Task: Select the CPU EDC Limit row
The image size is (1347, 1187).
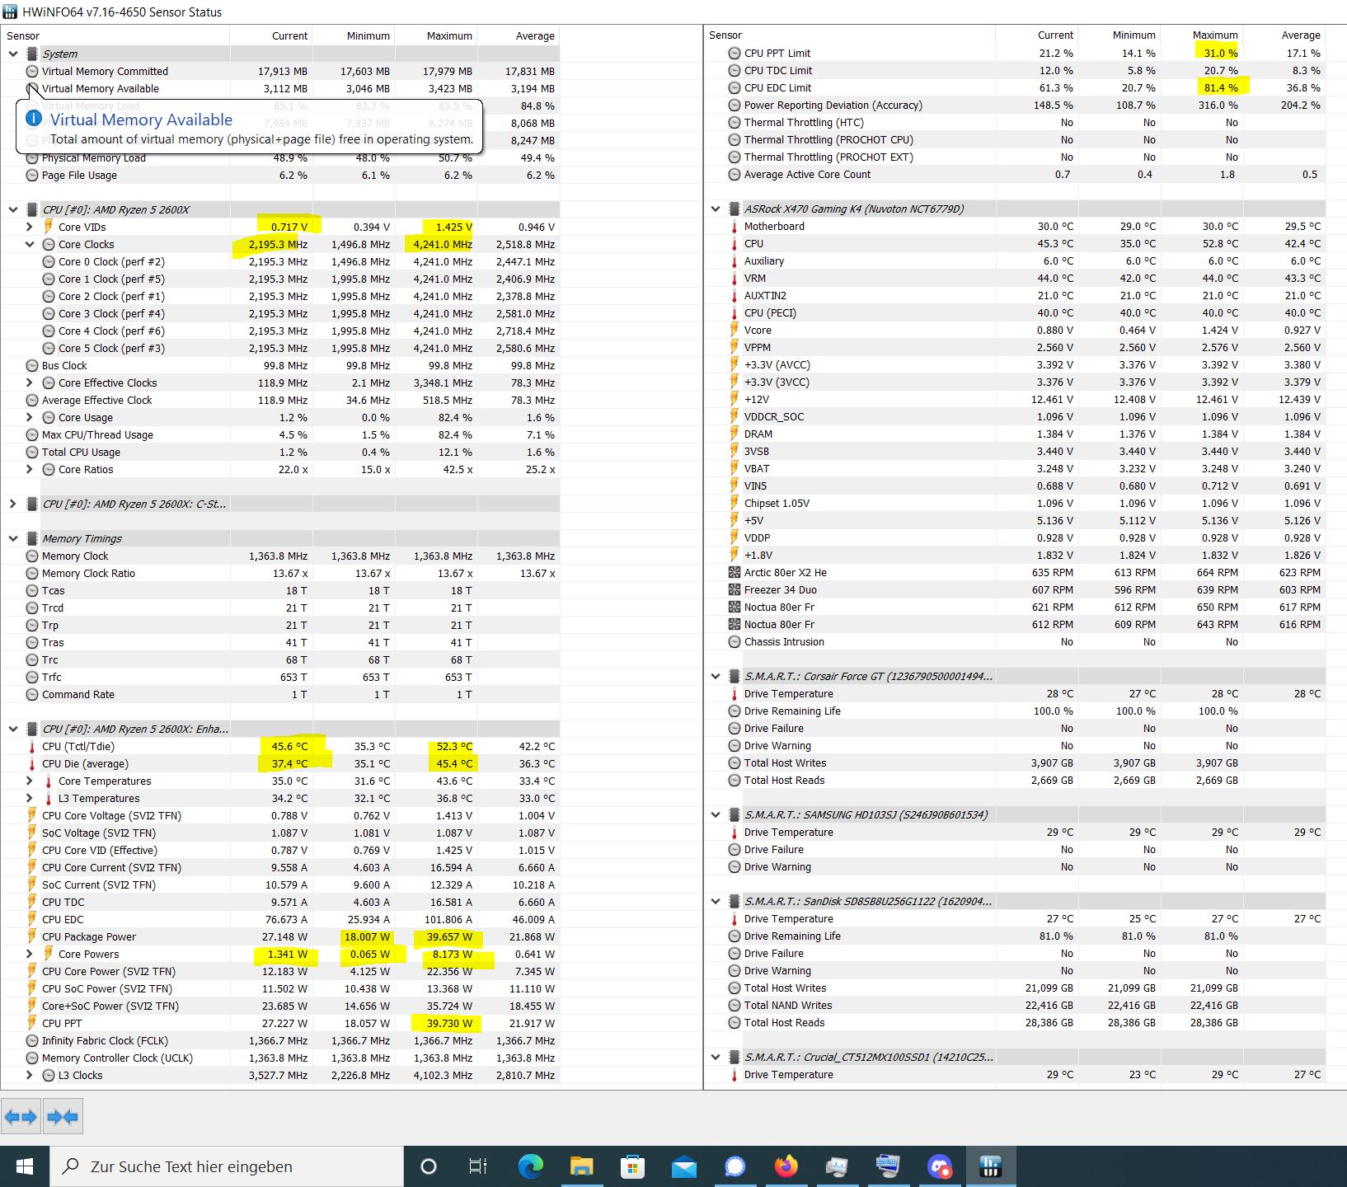Action: [1016, 87]
